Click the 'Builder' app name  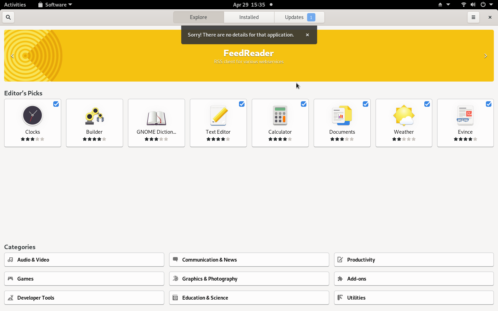tap(94, 132)
